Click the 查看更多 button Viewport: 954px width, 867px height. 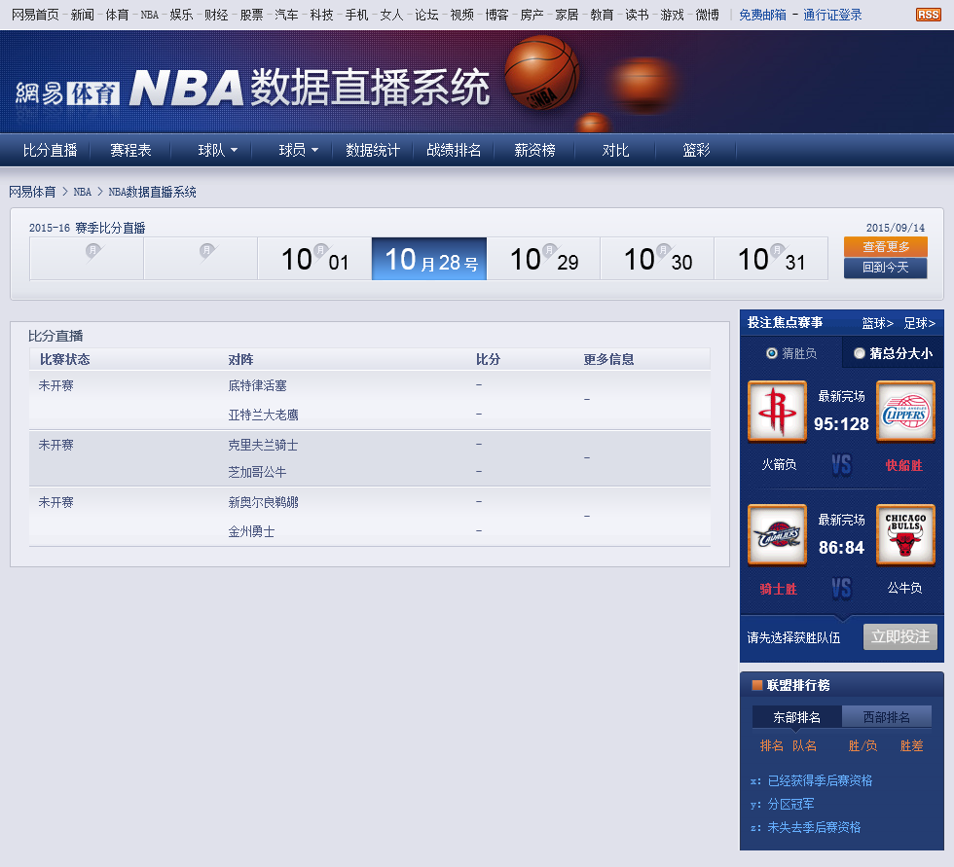point(885,247)
